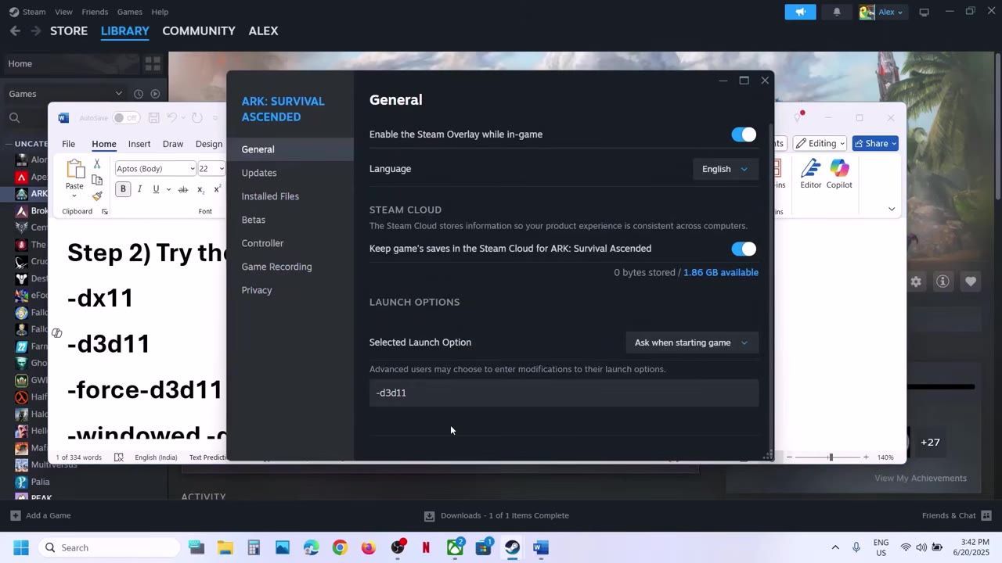Screen dimensions: 1002x563
Task: Open the Updates tab in game properties
Action: (x=259, y=173)
